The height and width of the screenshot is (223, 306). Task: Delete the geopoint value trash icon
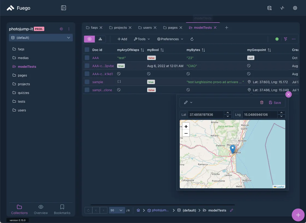(262, 102)
